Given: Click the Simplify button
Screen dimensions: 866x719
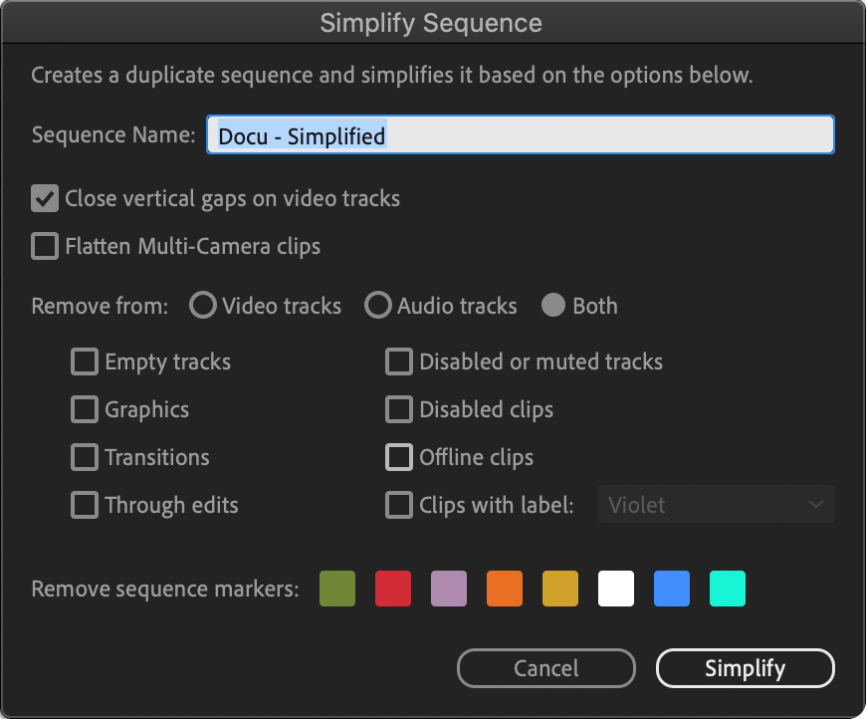Looking at the screenshot, I should coord(745,668).
